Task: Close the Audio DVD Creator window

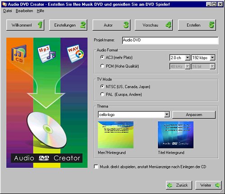Action: (220, 5)
